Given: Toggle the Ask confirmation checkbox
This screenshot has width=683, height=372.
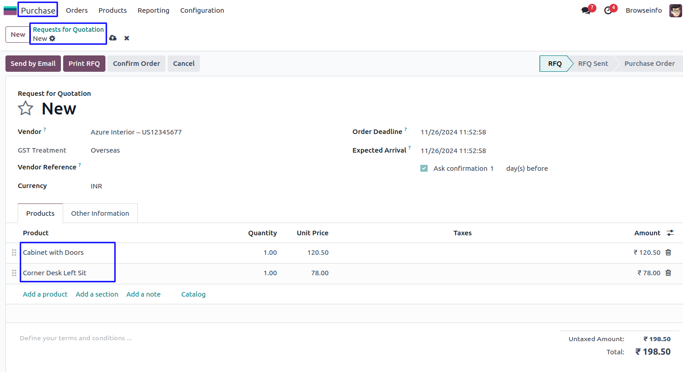Looking at the screenshot, I should (424, 169).
